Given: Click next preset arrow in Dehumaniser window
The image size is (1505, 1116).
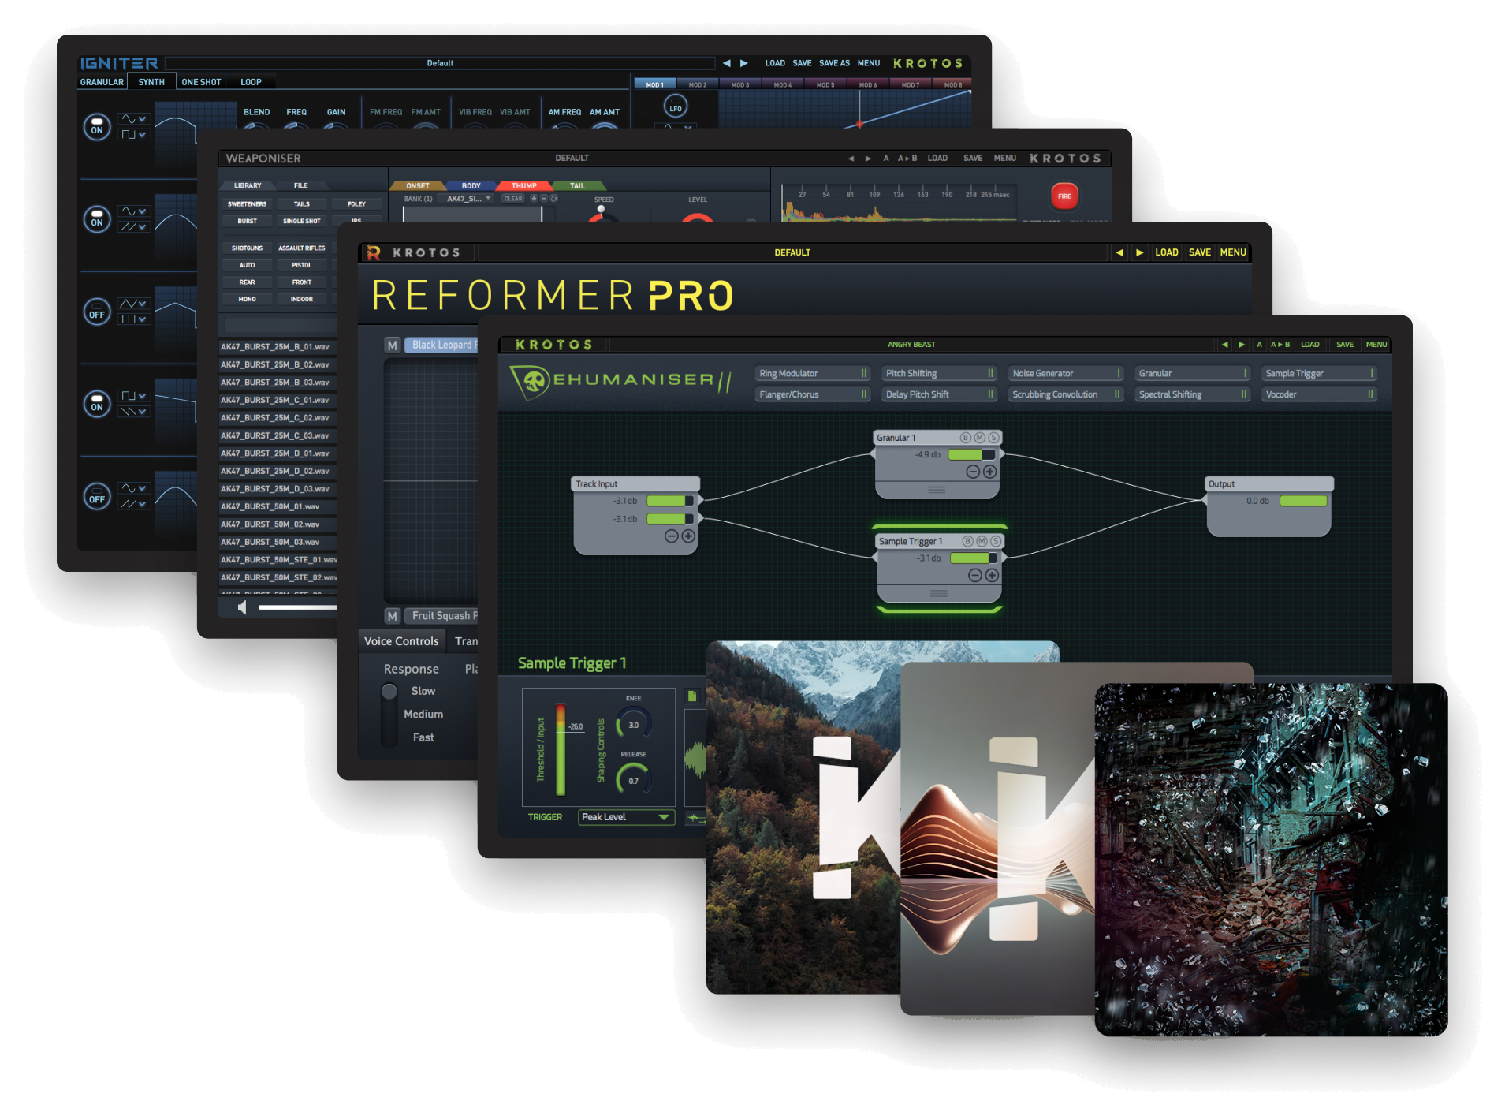Looking at the screenshot, I should [1242, 345].
